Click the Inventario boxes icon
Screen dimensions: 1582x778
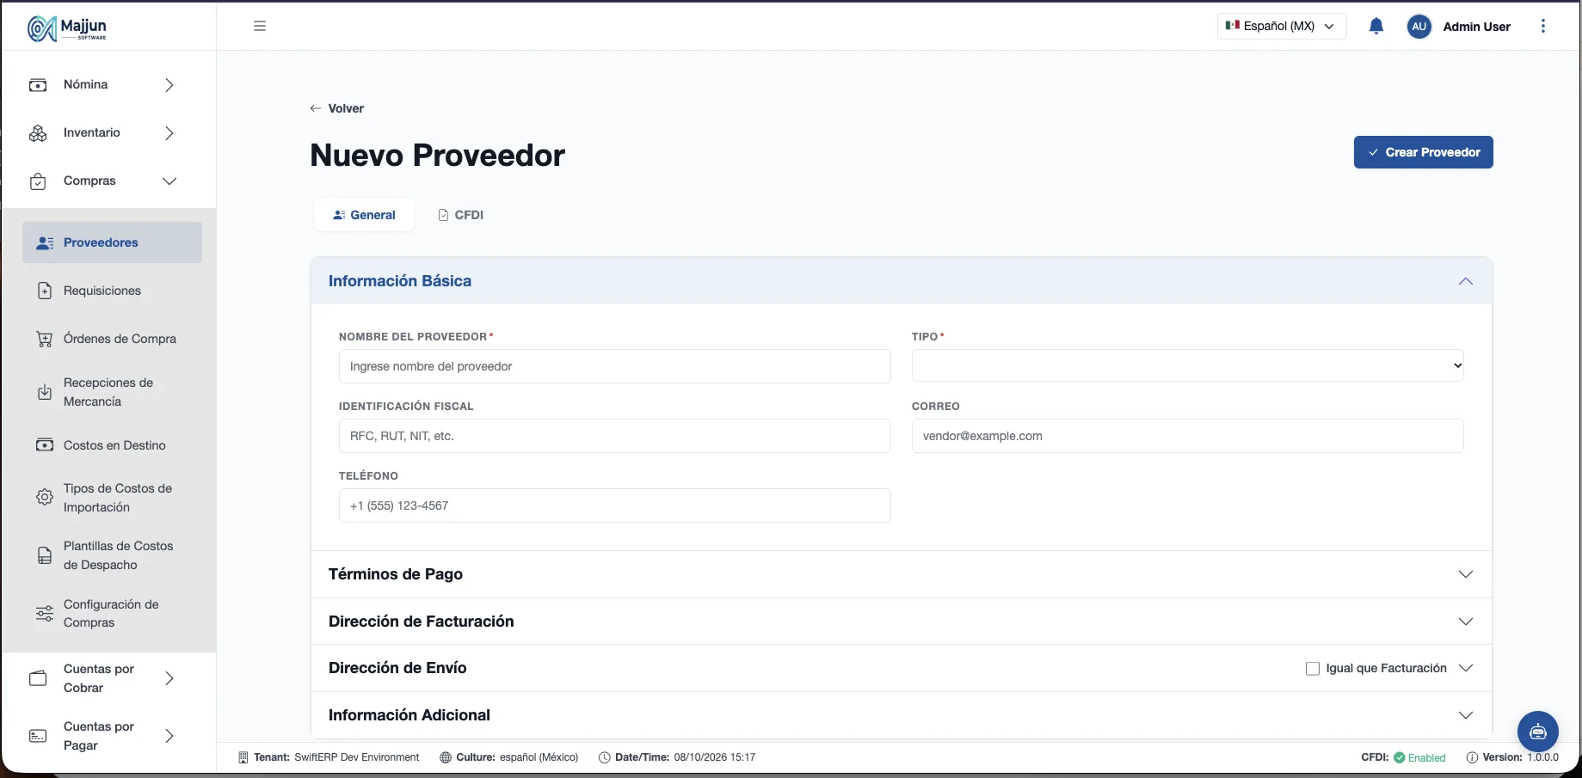click(x=38, y=133)
